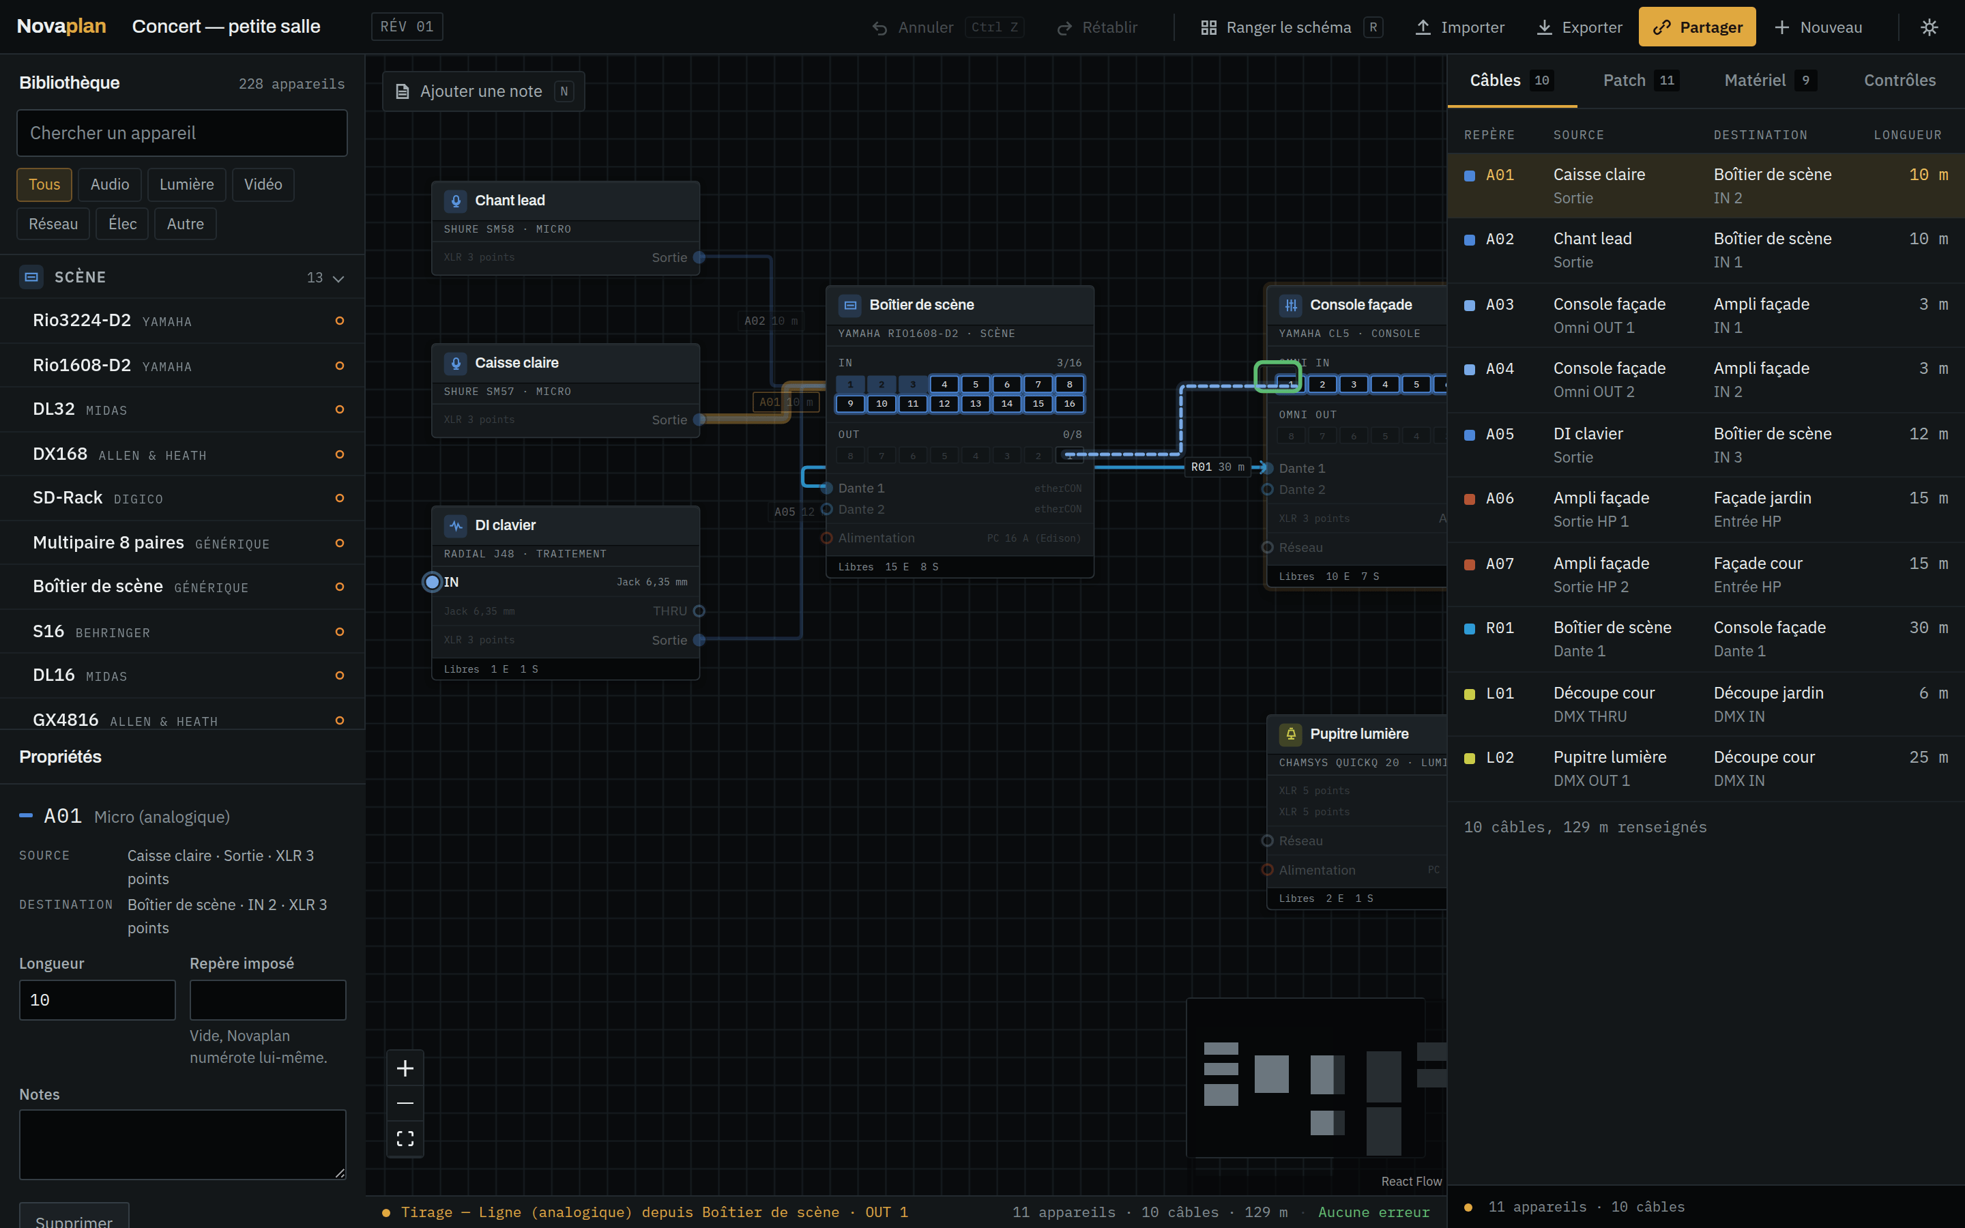Click the Rétablir redo arrow icon

pos(1064,27)
